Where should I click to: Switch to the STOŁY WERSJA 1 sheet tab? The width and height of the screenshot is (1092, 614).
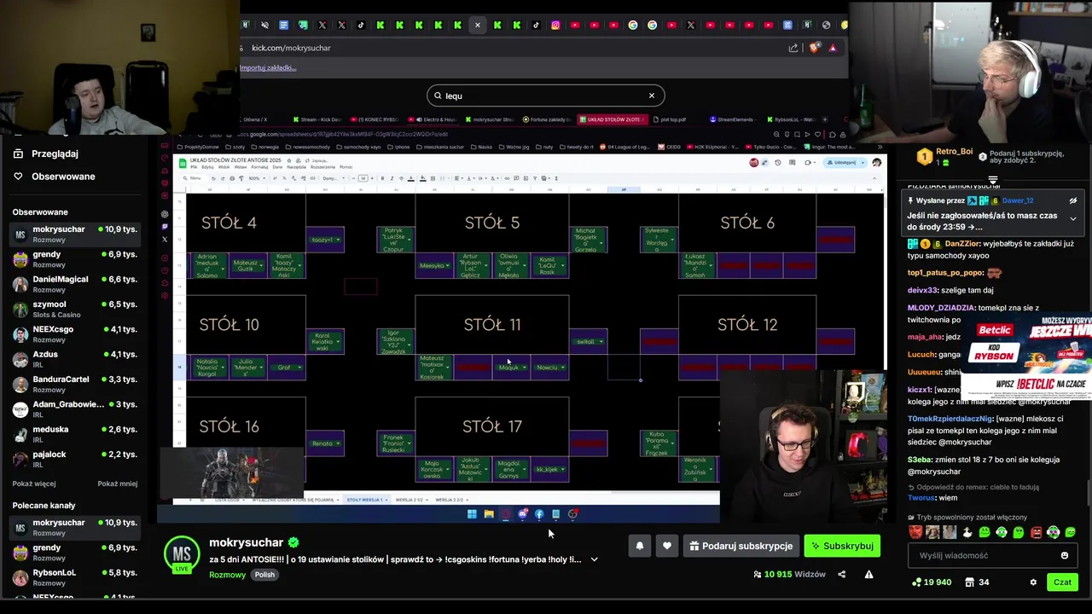(x=366, y=500)
